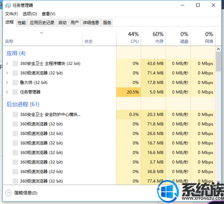The height and width of the screenshot is (204, 224).
Task: Select background process using 71.8 MB
Action: pyautogui.click(x=109, y=124)
